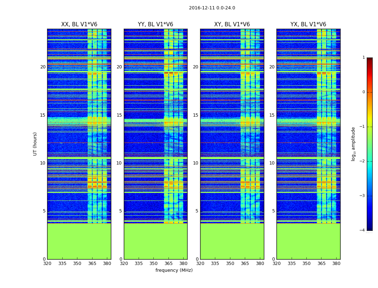Click the YX, BL V1*V6 panel title
The image size is (378, 288).
[308, 24]
